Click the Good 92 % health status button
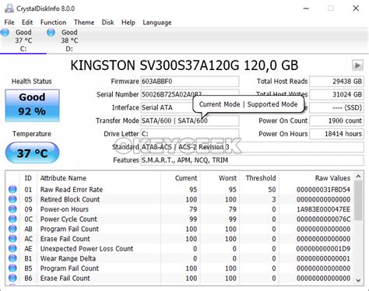This screenshot has height=291, width=369. coord(32,105)
